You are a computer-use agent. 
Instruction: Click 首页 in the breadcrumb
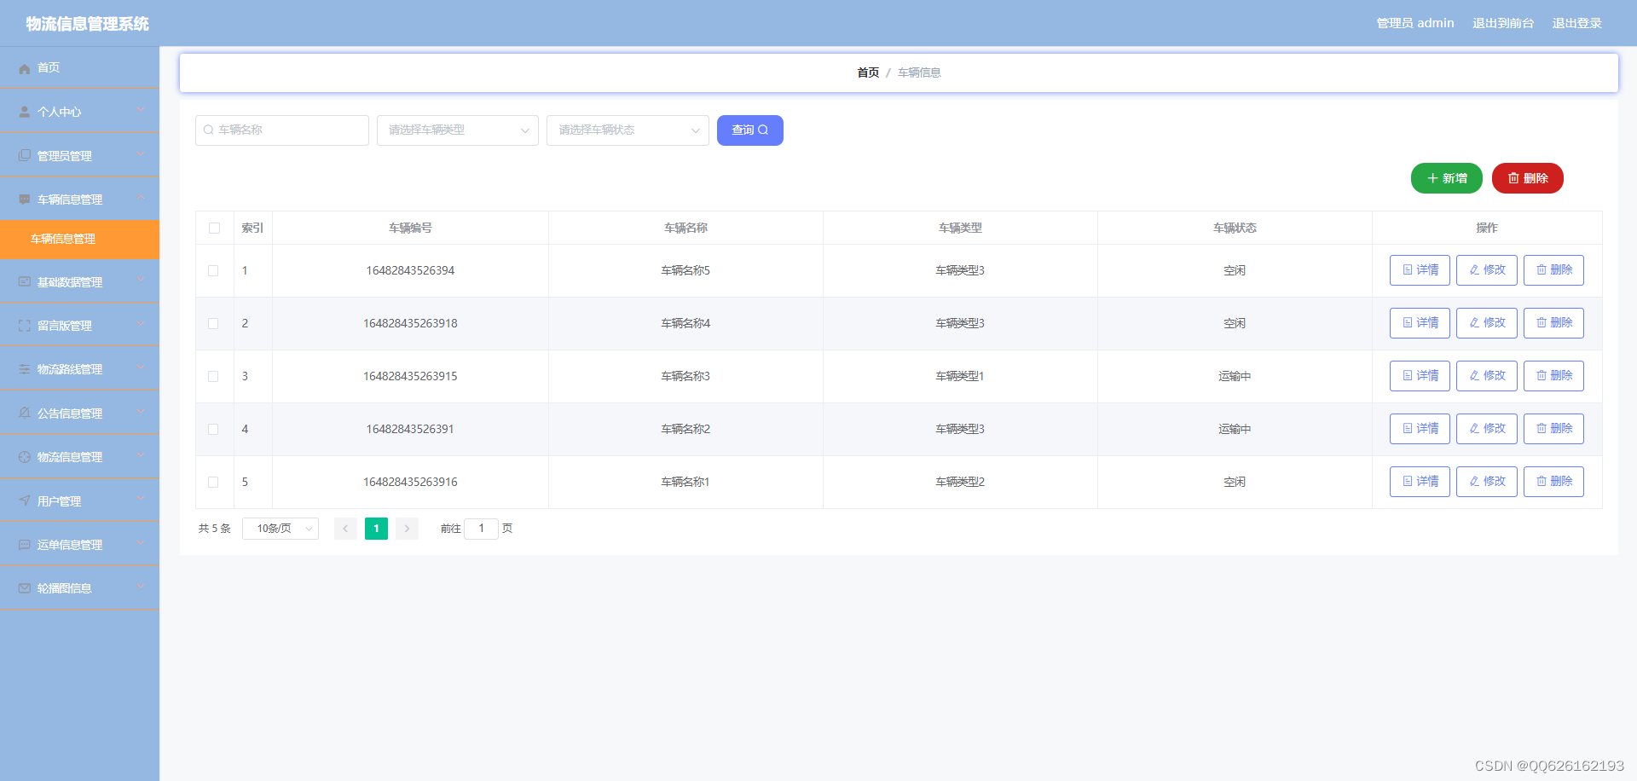click(x=868, y=73)
